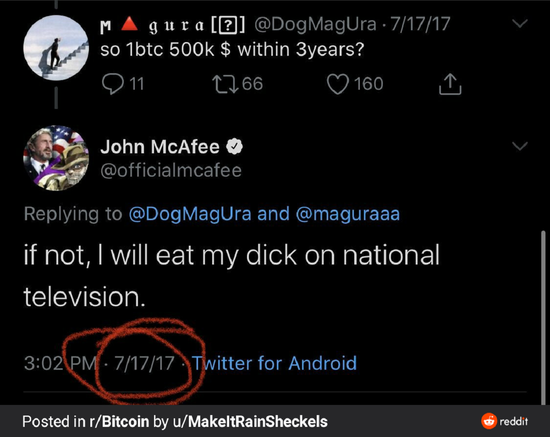The width and height of the screenshot is (550, 437).
Task: Open the @maguraaa mention link
Action: pos(347,214)
